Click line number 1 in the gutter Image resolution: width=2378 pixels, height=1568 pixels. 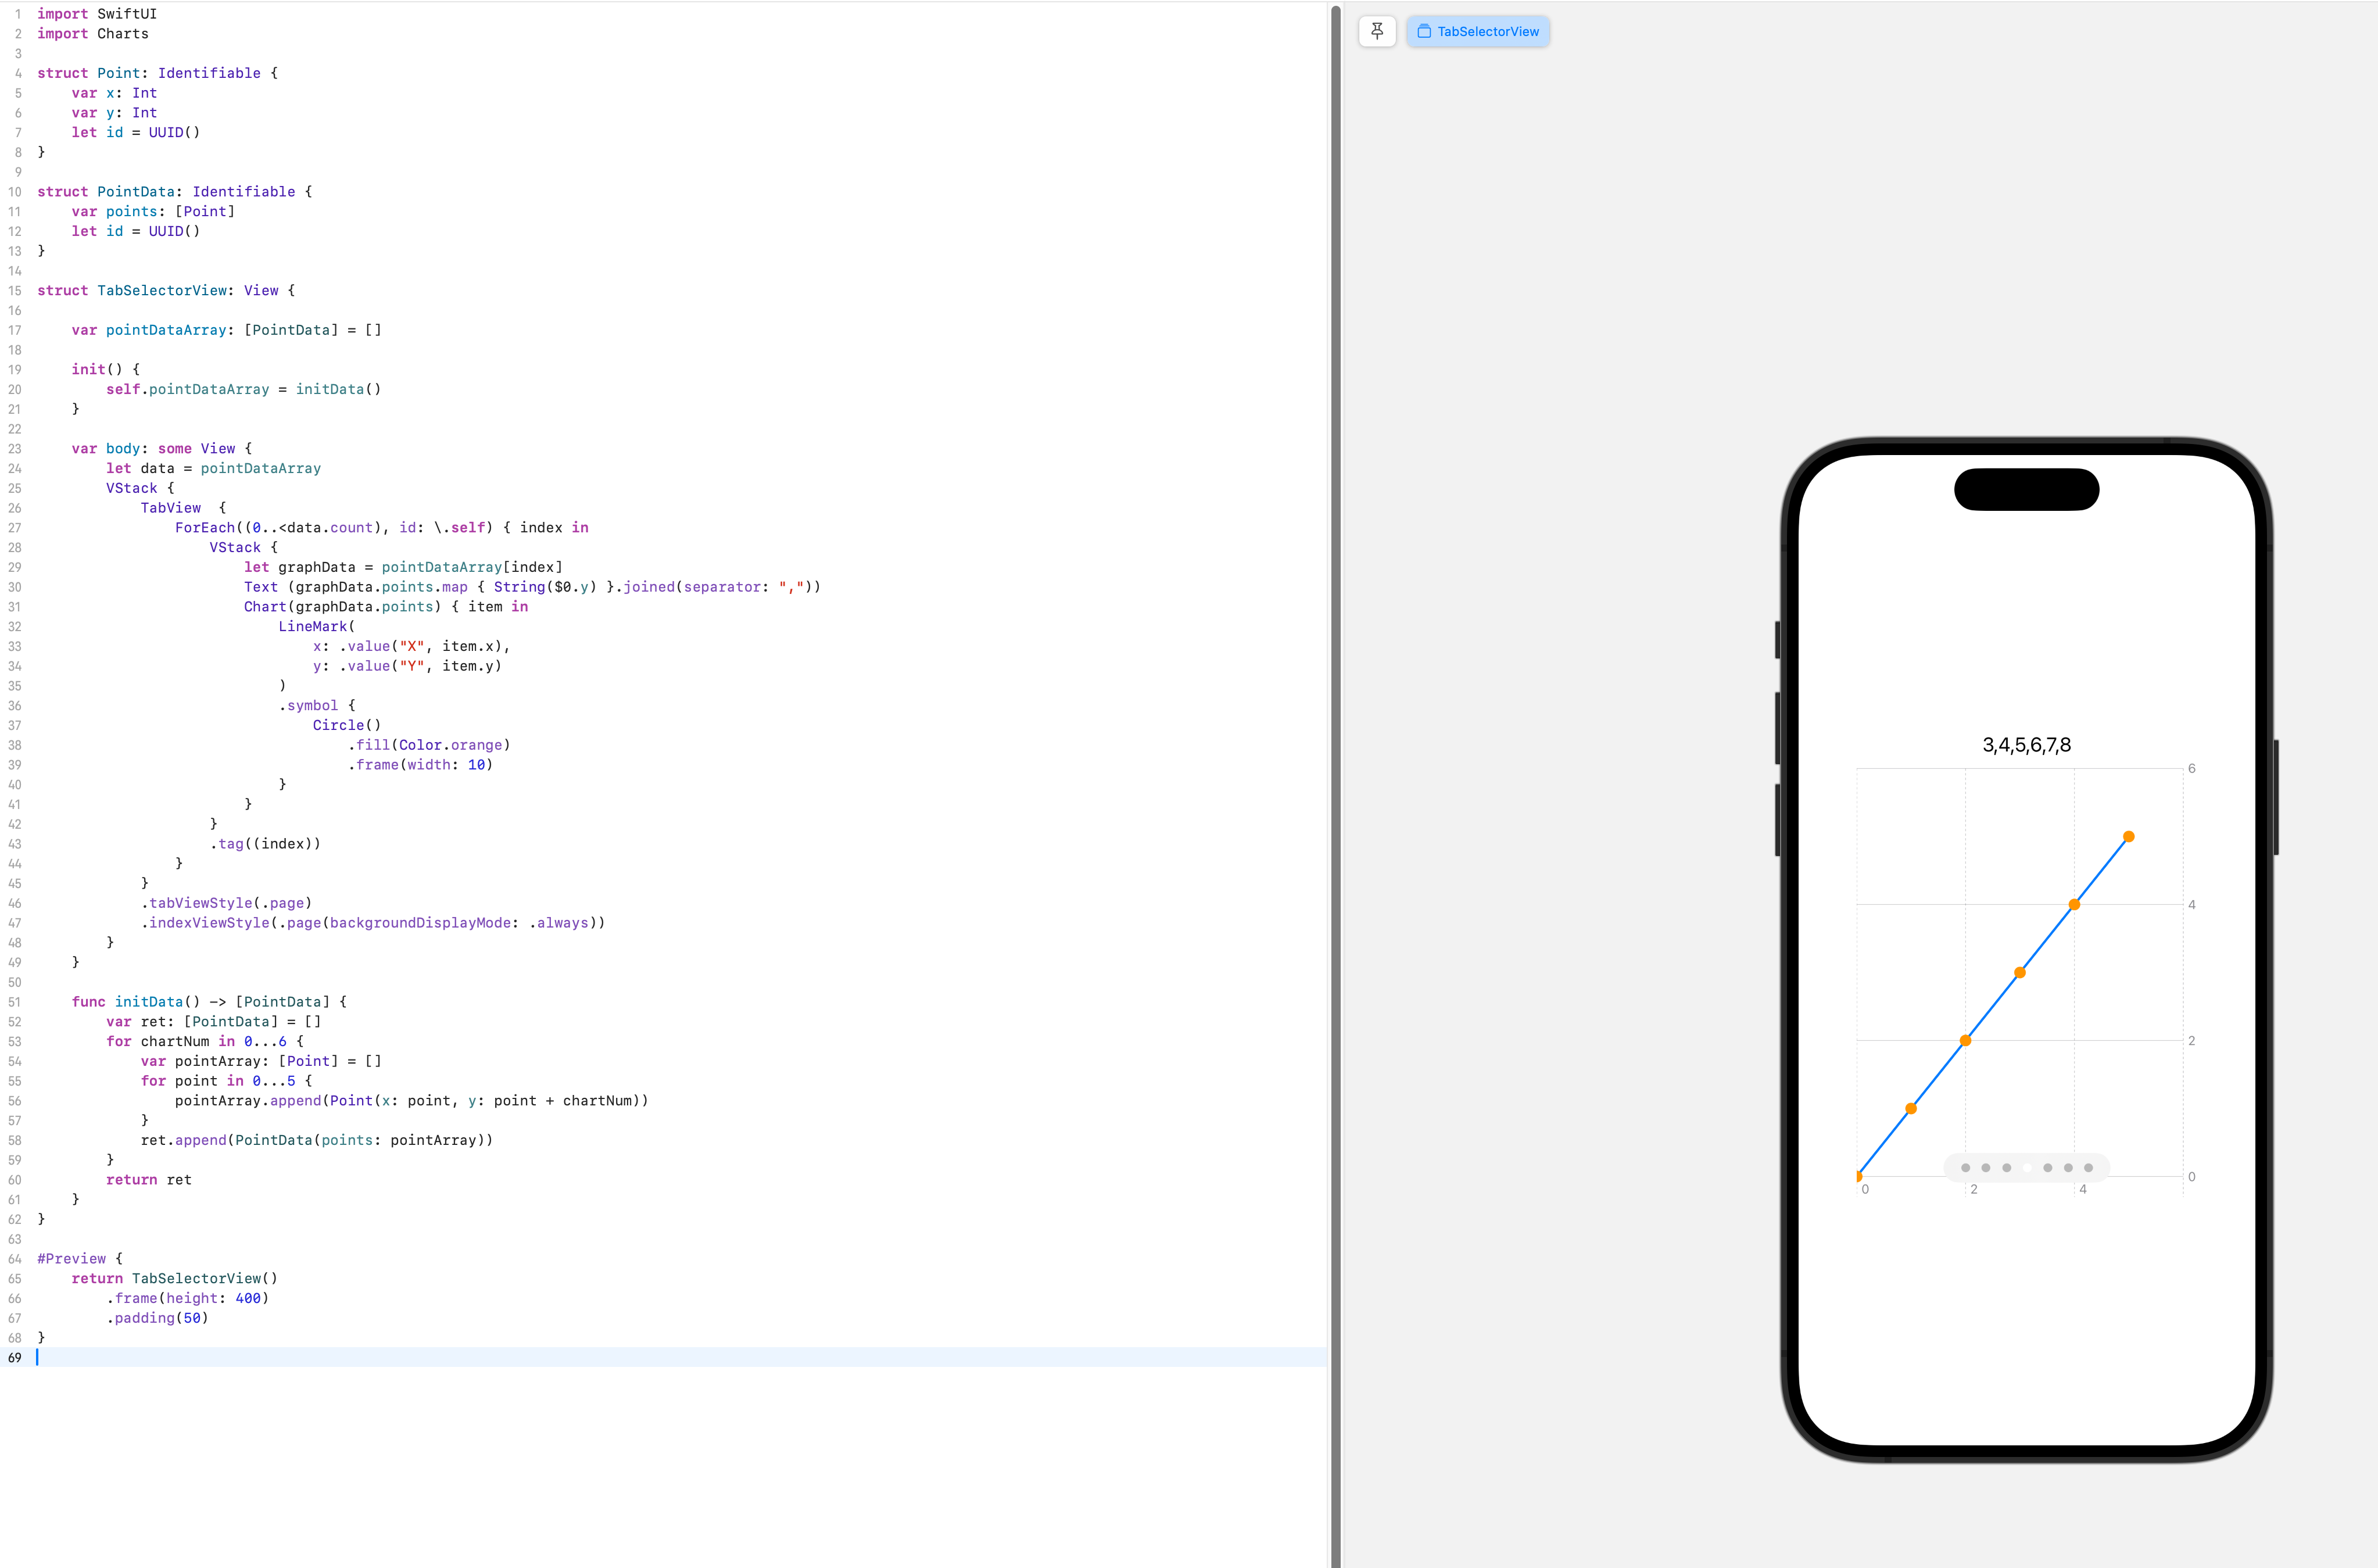coord(17,14)
